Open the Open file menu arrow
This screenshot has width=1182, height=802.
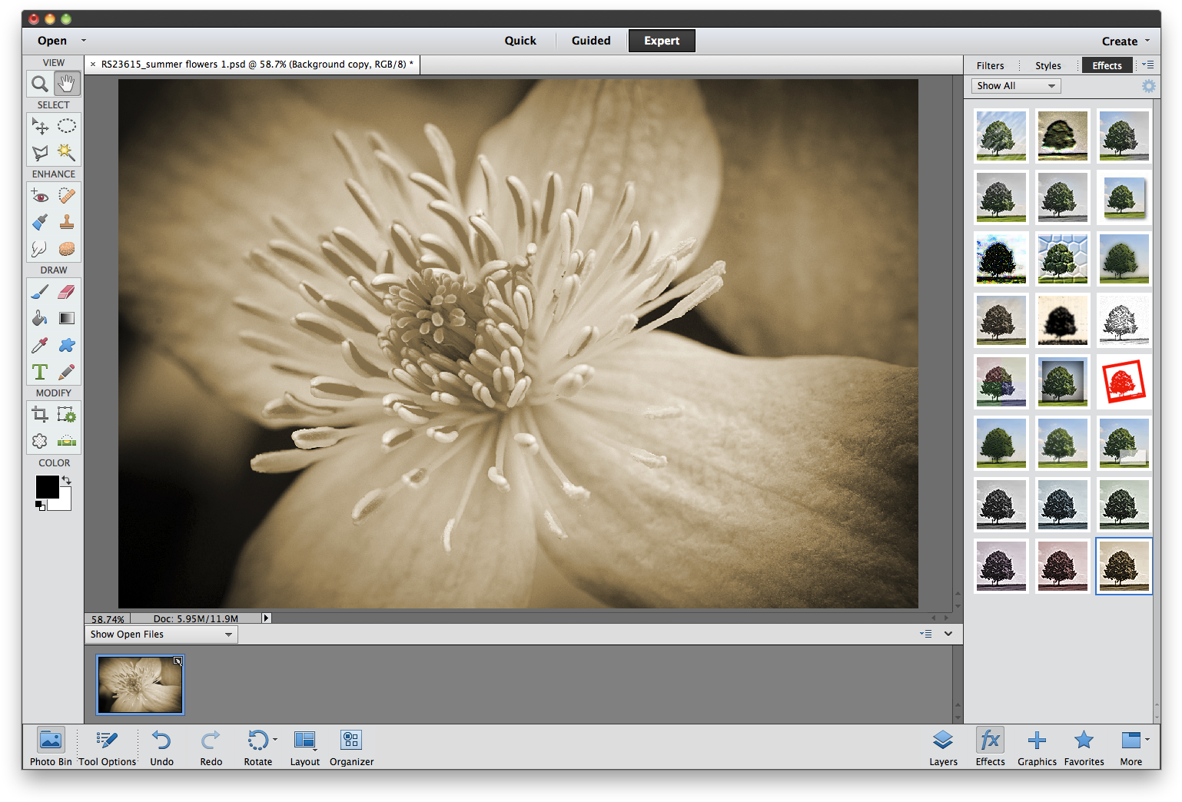[x=83, y=40]
